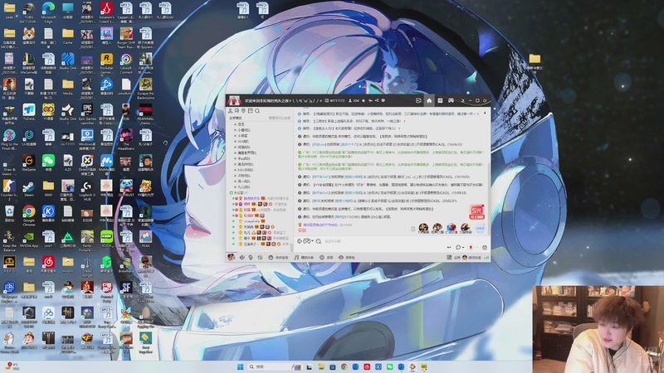The height and width of the screenshot is (373, 664).
Task: Click the first avatar in the gift row
Action: pos(423,229)
